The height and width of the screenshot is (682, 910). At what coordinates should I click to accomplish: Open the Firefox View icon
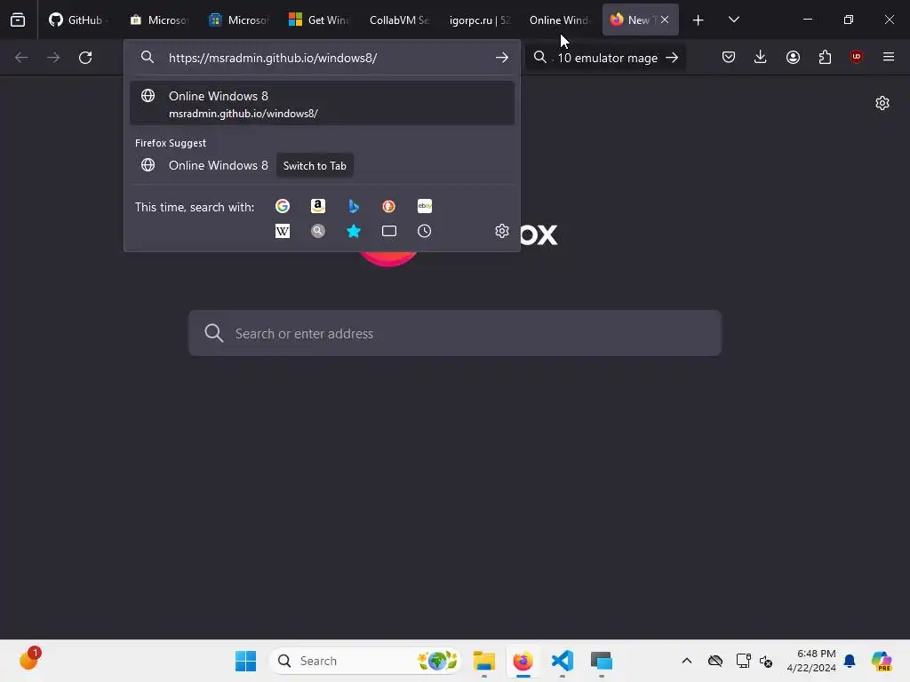point(18,20)
